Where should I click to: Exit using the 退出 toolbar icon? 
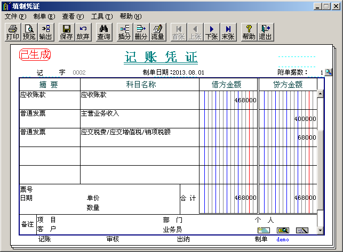266,32
